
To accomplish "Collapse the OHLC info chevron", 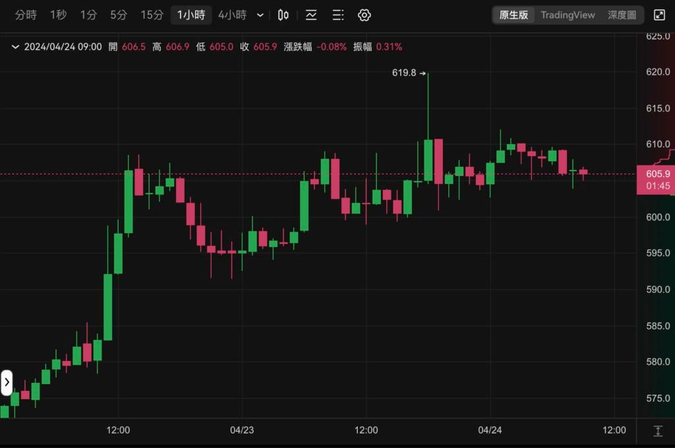I will [x=15, y=47].
